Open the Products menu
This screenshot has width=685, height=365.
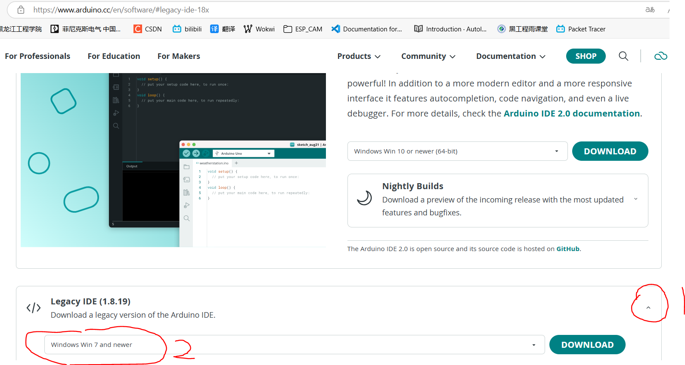[359, 56]
